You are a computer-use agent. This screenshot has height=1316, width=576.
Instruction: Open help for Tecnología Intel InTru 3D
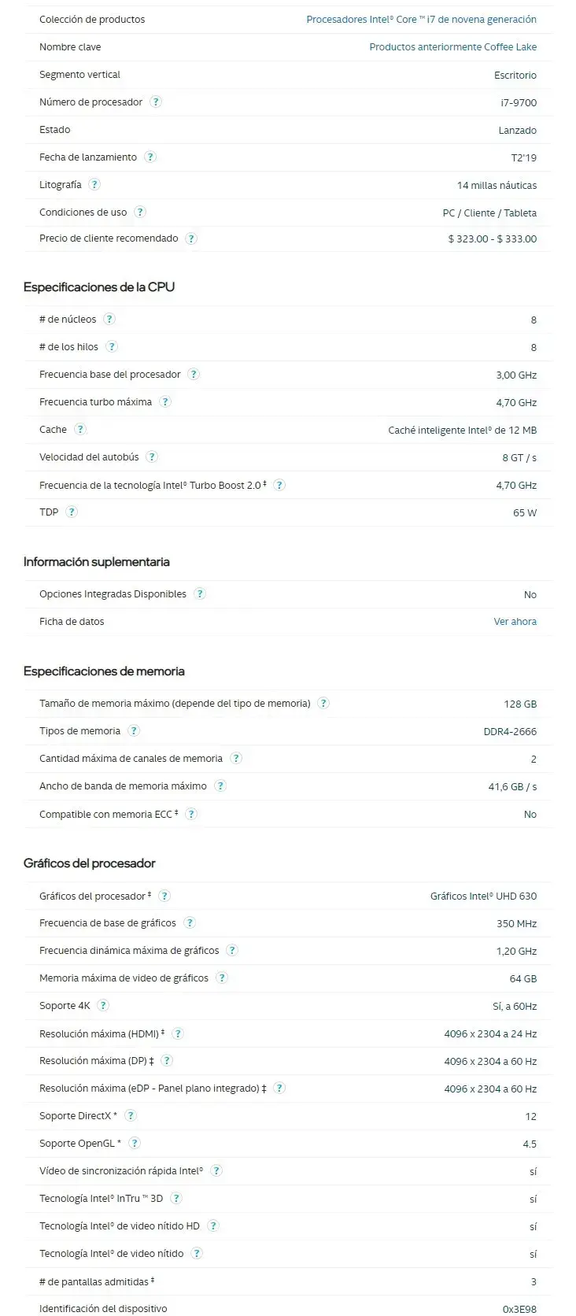click(176, 1199)
